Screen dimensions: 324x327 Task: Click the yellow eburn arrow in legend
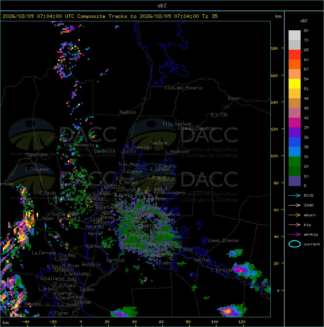294,215
